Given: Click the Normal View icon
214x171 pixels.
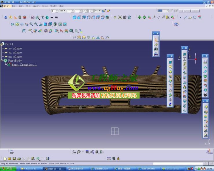Looking at the screenshot, I should pyautogui.click(x=41, y=24).
